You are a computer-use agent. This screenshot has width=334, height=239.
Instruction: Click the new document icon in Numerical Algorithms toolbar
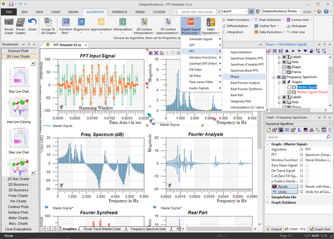269,129
